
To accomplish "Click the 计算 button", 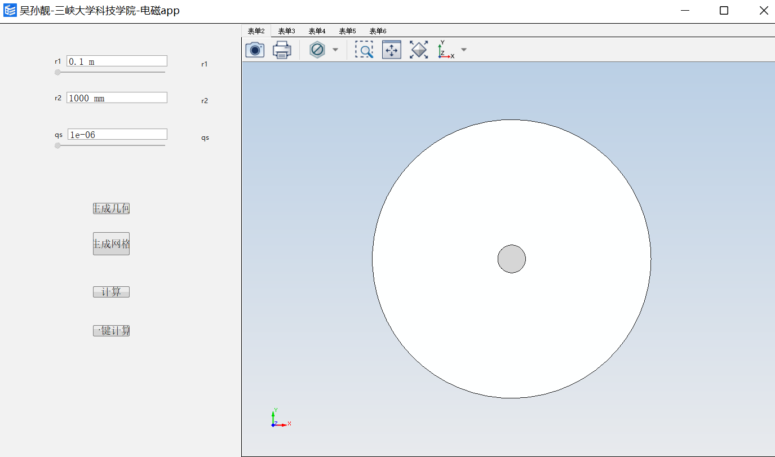I will pos(111,292).
